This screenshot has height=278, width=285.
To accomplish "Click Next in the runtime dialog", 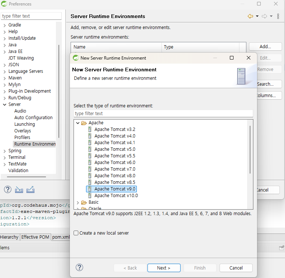I will [164, 268].
